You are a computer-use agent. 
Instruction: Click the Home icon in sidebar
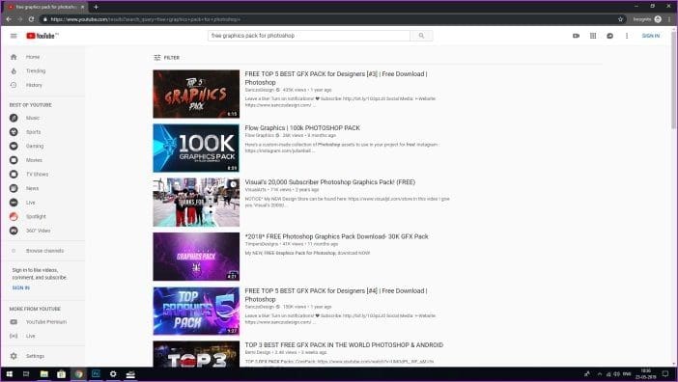[14, 57]
